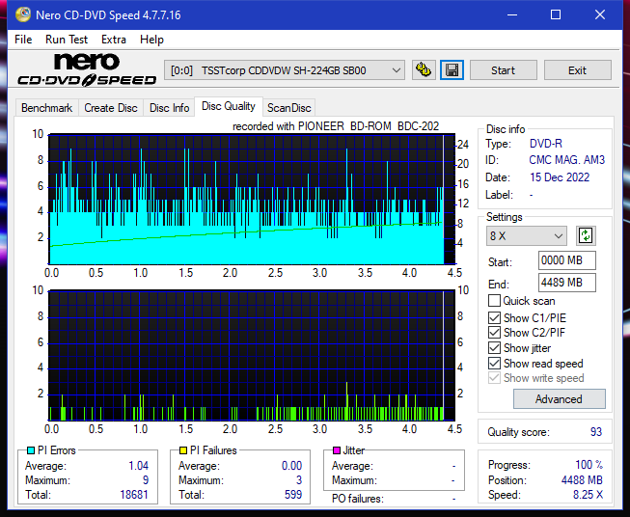Open drive options icon next to drive selector

coord(424,70)
